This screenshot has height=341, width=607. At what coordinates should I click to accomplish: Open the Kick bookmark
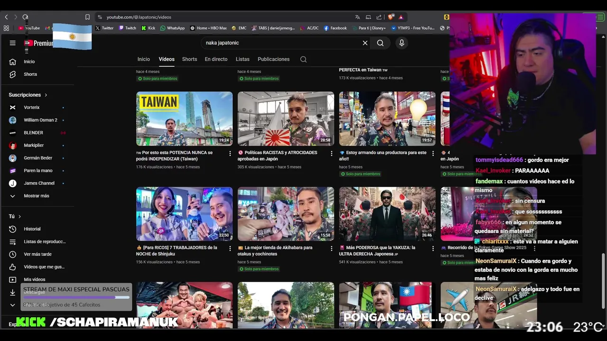click(x=148, y=28)
